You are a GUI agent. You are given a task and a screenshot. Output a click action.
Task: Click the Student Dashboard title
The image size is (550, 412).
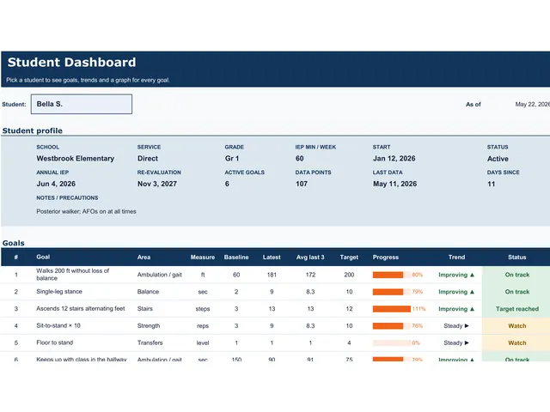[x=71, y=63]
